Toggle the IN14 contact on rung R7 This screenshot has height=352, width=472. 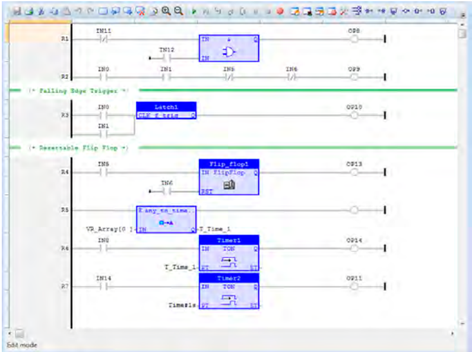[103, 287]
